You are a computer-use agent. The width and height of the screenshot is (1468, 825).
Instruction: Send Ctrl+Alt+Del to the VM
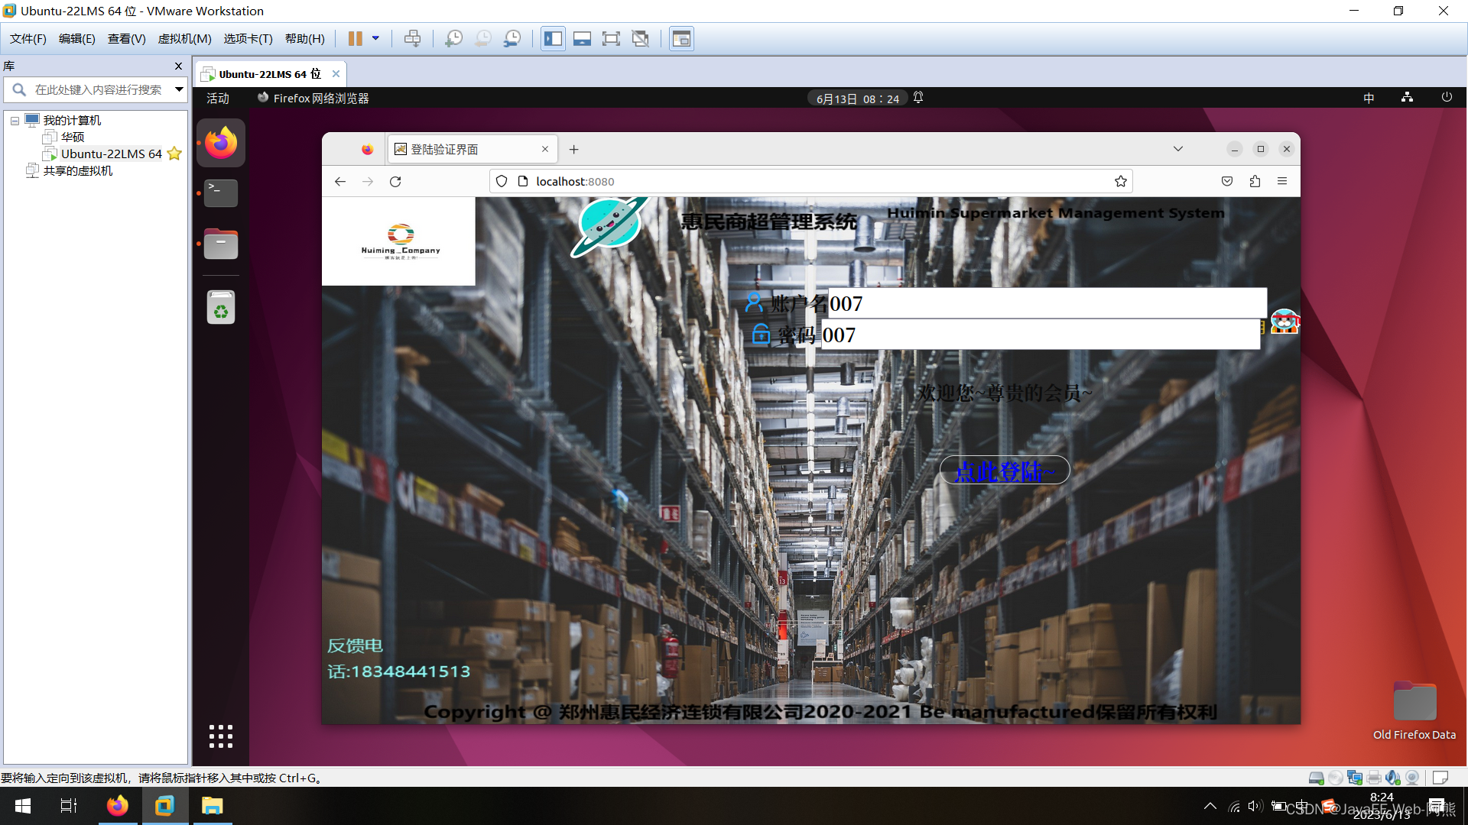coord(412,38)
